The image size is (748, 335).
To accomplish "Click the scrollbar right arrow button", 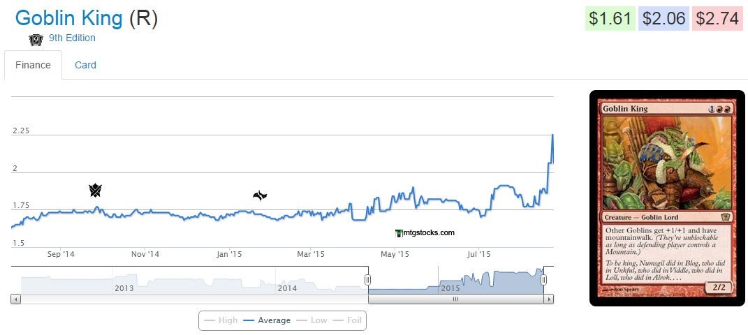I will coord(549,299).
